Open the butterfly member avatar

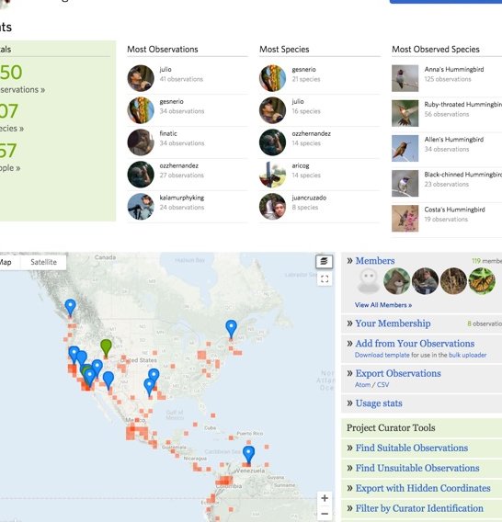pos(482,281)
